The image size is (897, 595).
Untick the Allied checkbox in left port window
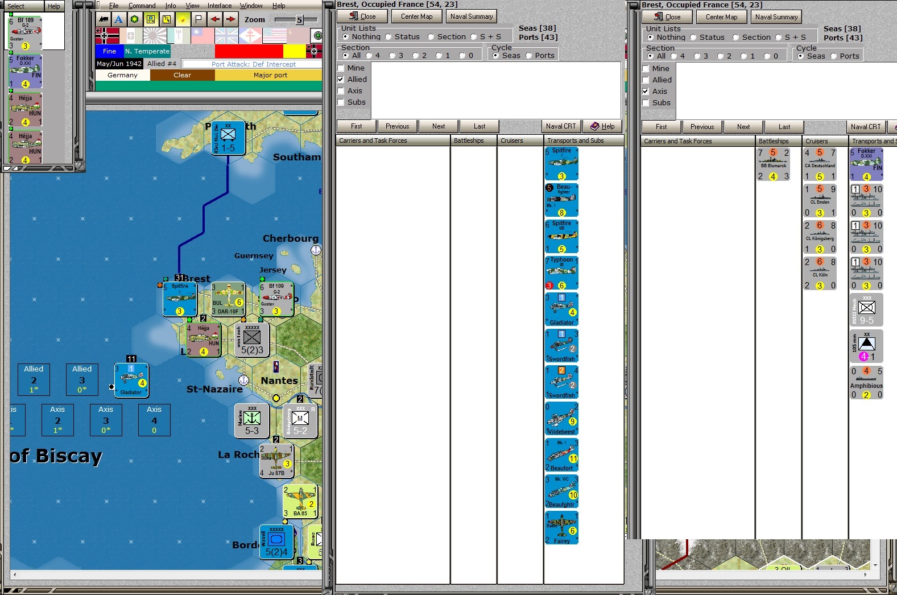(x=341, y=80)
